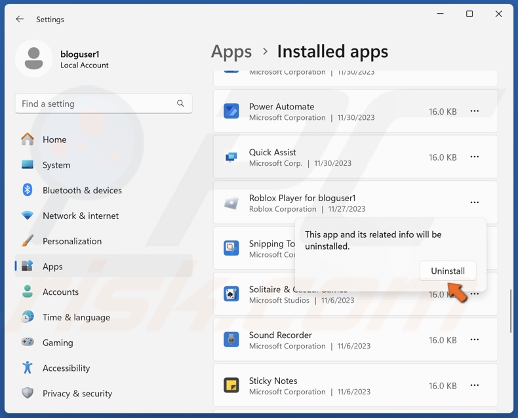The width and height of the screenshot is (518, 418).
Task: Open more options for Sticky Notes
Action: [x=474, y=385]
